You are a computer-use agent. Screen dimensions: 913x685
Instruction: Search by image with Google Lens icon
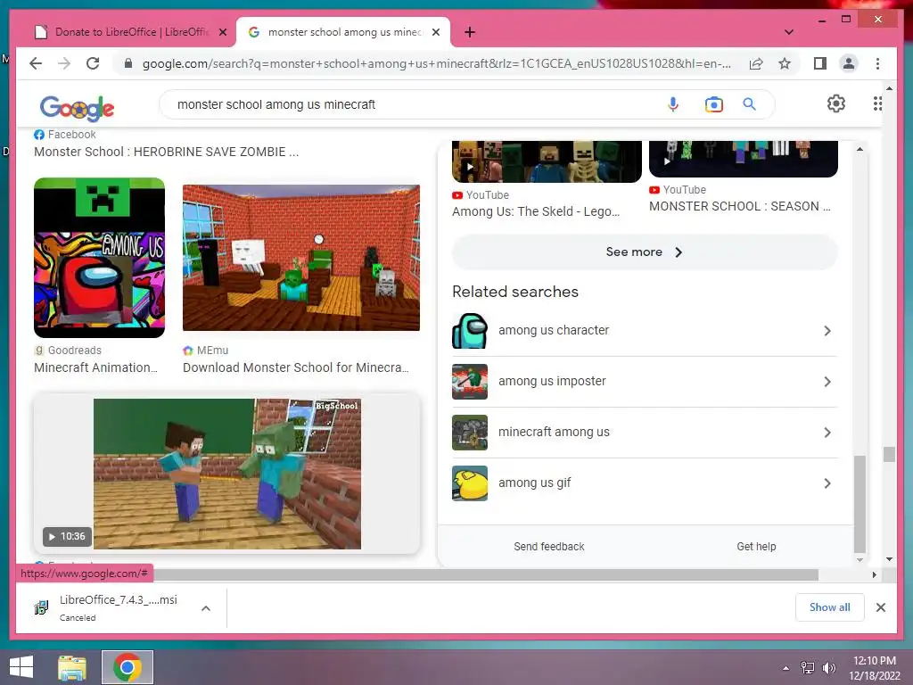coord(713,104)
